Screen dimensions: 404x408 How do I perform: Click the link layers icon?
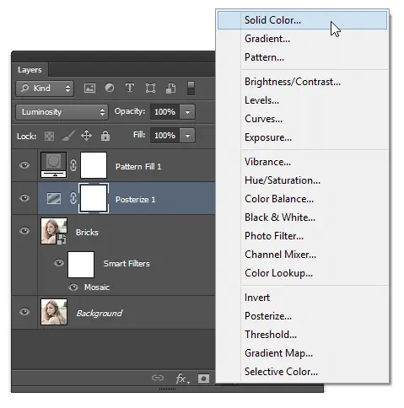click(x=158, y=378)
